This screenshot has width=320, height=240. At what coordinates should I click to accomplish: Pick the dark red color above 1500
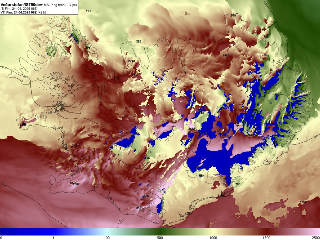pos(266,232)
